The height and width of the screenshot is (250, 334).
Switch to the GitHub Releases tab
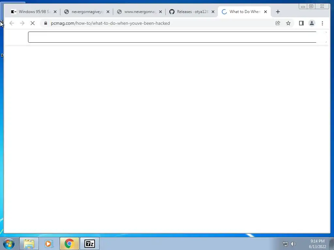[x=192, y=12]
